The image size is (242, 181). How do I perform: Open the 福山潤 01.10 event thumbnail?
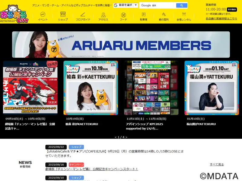[212, 88]
